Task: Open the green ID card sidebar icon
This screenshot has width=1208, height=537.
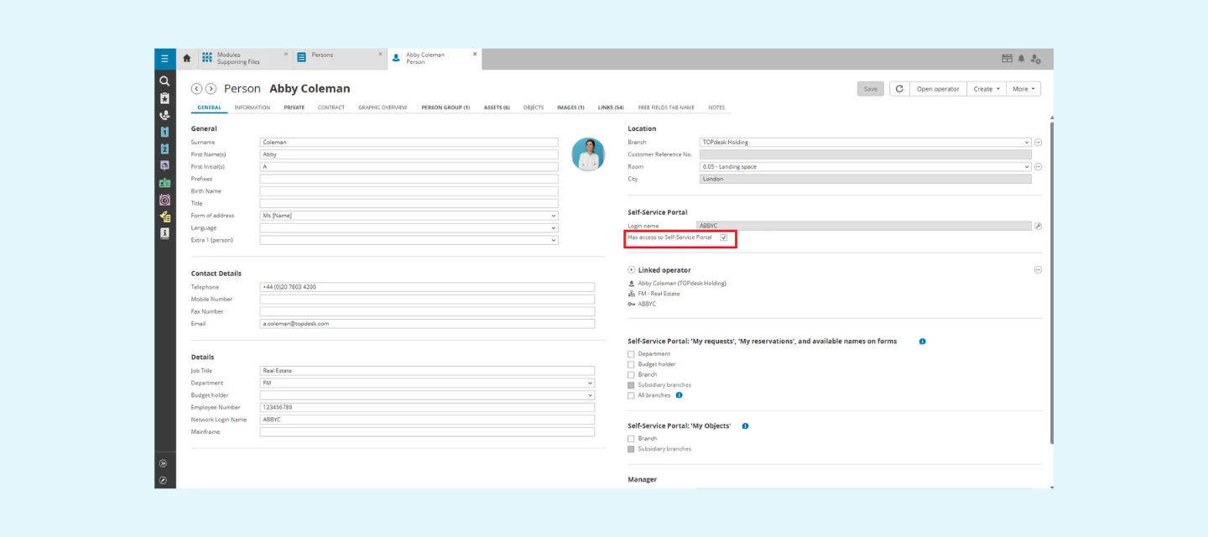Action: tap(164, 183)
